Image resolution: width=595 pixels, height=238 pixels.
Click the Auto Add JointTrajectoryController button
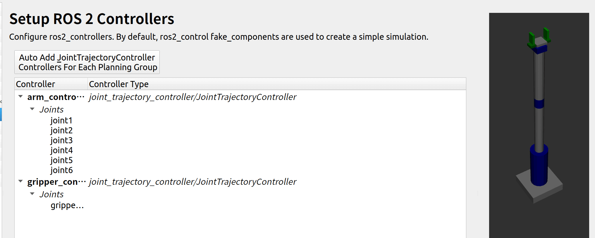[x=87, y=62]
